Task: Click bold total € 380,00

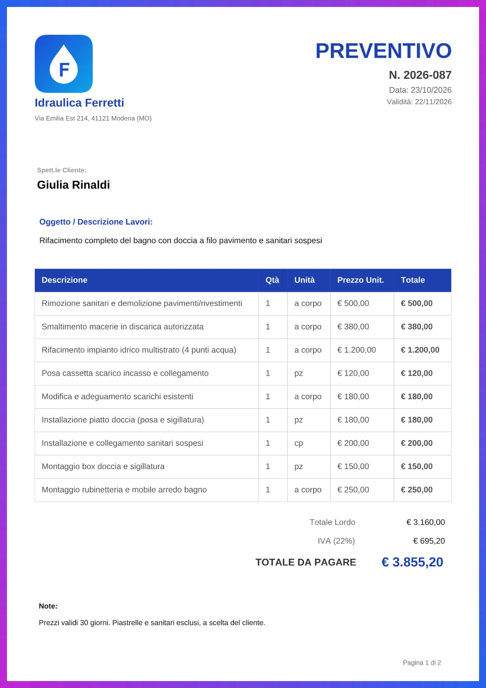Action: 417,327
